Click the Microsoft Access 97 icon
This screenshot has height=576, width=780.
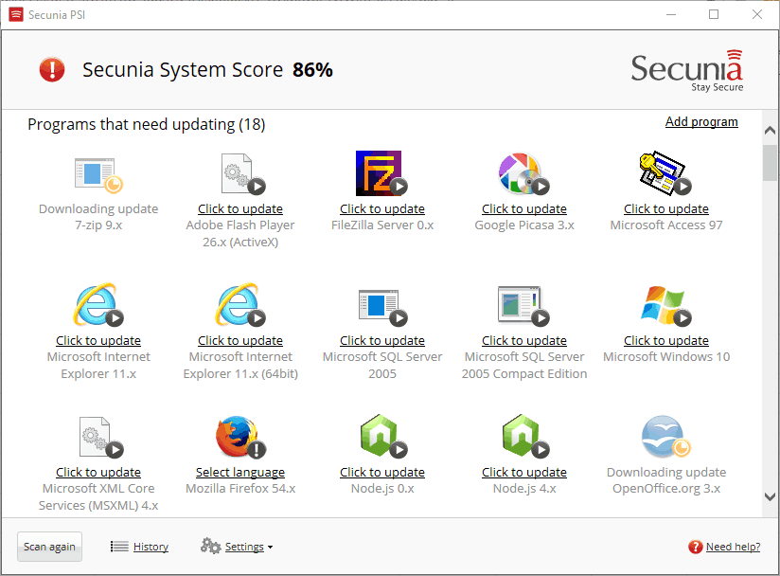[665, 173]
